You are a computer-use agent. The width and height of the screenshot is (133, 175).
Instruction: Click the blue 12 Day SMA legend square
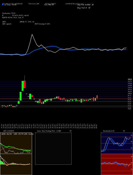[x=3, y=4]
